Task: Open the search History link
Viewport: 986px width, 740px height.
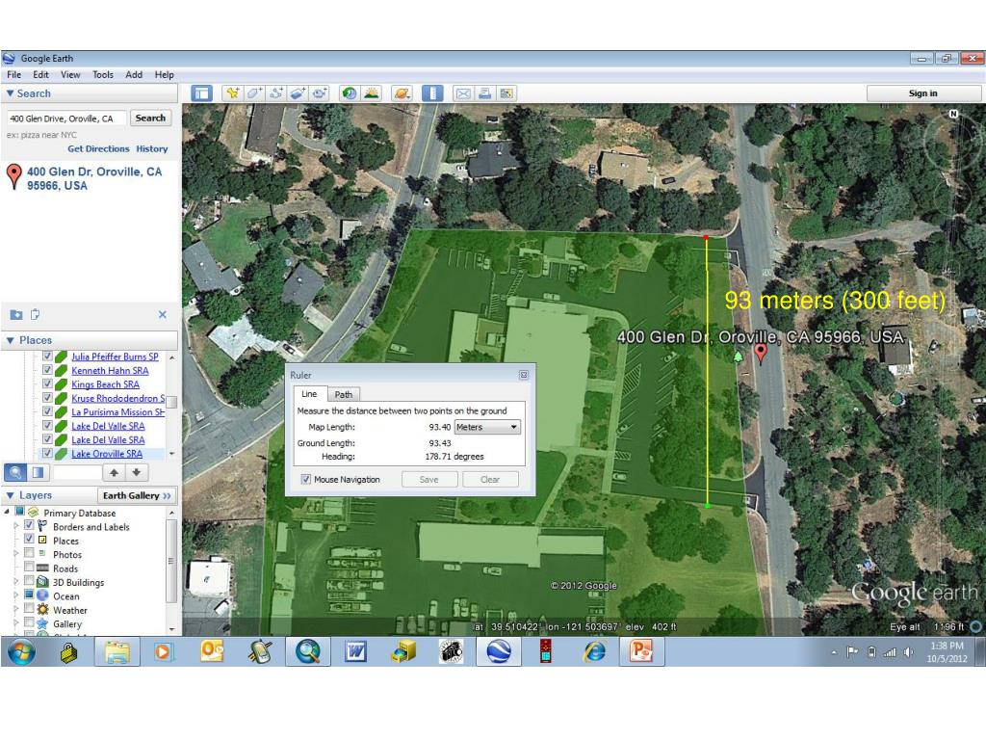Action: [x=152, y=149]
